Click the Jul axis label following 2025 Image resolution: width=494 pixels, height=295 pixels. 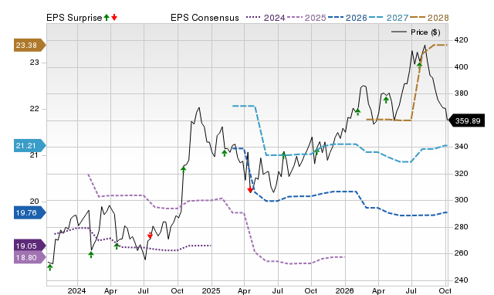click(278, 290)
